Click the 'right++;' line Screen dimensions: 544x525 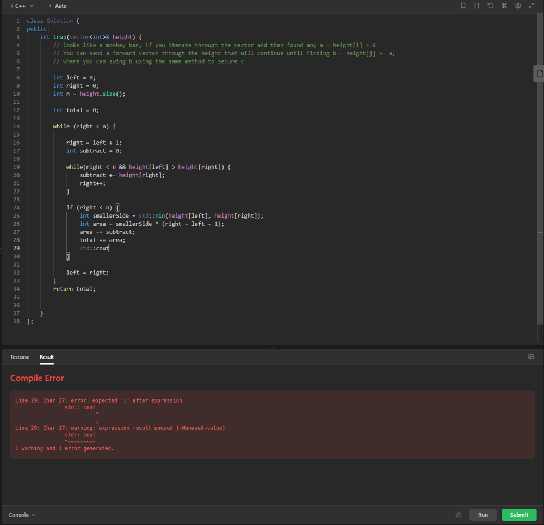[92, 183]
